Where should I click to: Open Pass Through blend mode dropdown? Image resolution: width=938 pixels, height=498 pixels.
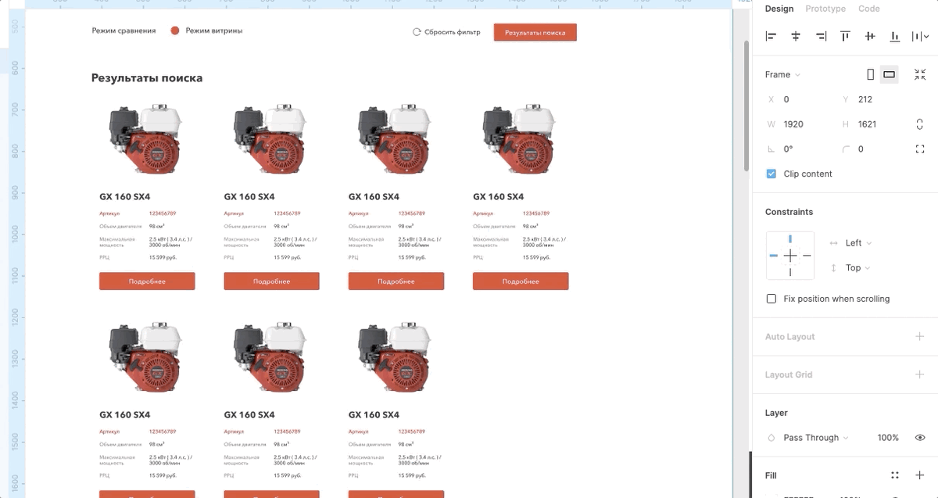816,438
